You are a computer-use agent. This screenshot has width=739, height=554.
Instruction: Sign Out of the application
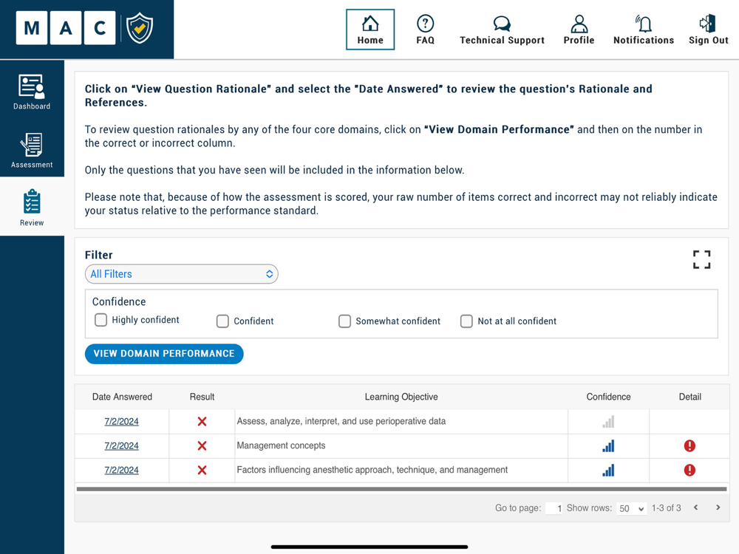[x=709, y=30]
